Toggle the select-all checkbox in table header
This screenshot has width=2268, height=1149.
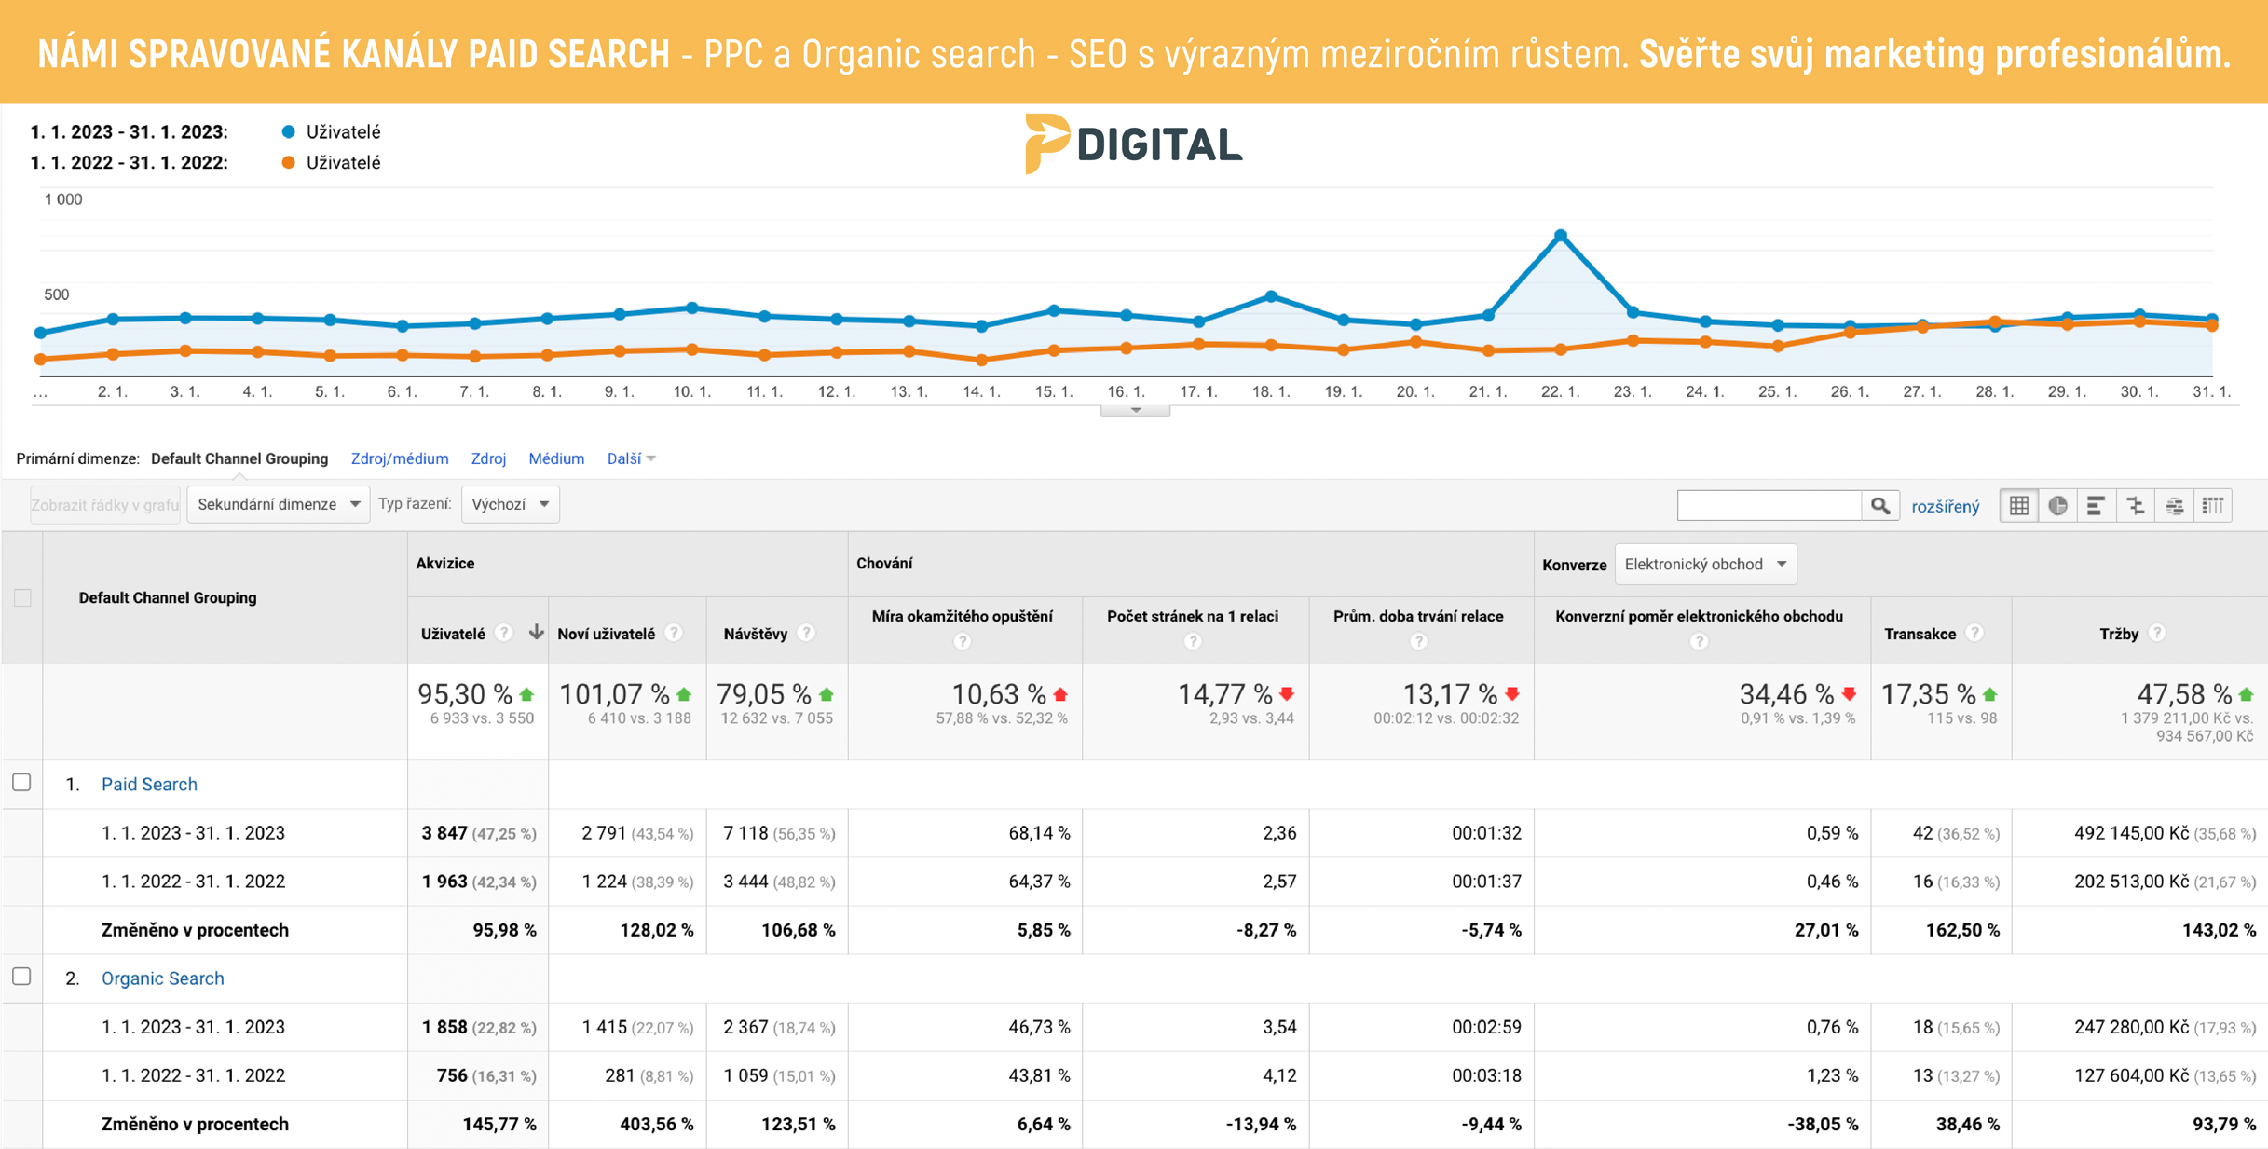pos(22,597)
